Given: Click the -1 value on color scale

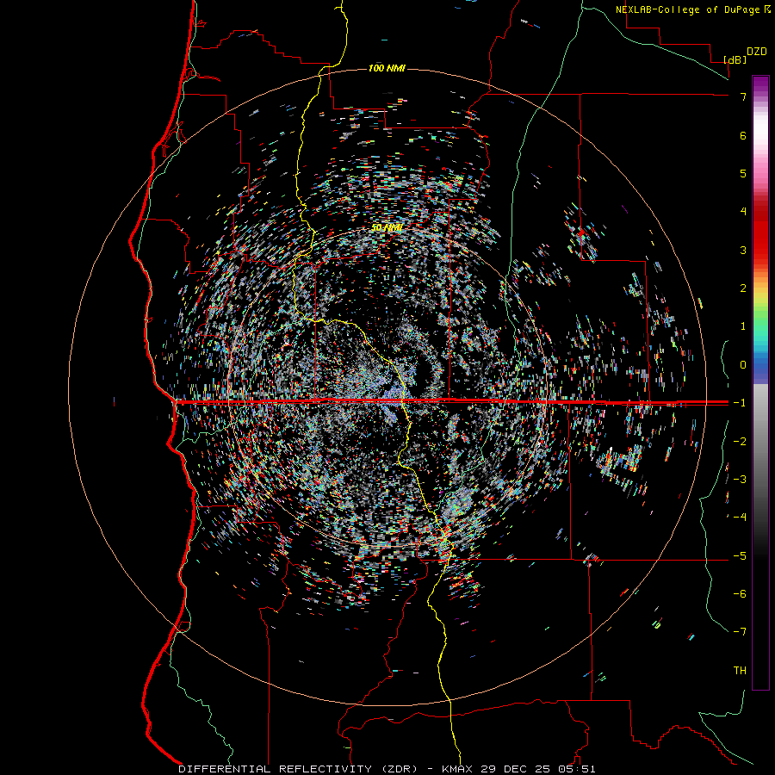Looking at the screenshot, I should [x=740, y=403].
